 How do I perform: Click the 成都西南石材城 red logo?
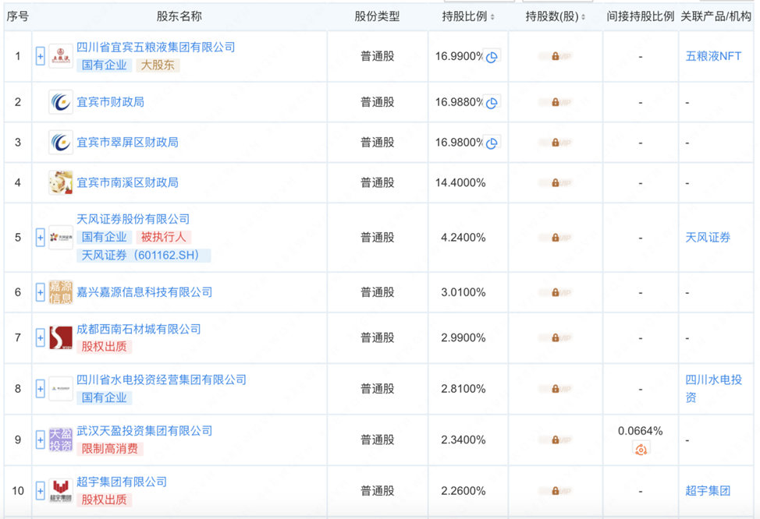[x=61, y=337]
